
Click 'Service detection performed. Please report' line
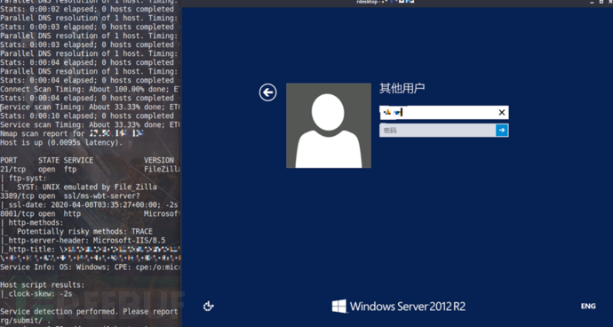point(89,312)
